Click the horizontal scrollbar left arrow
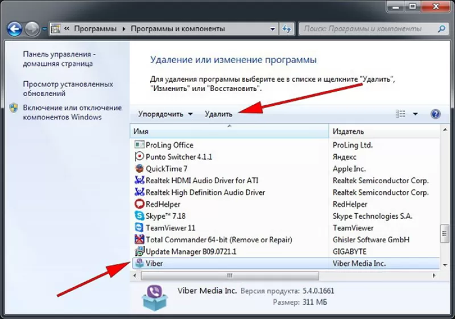This screenshot has width=455, height=319. pyautogui.click(x=135, y=275)
